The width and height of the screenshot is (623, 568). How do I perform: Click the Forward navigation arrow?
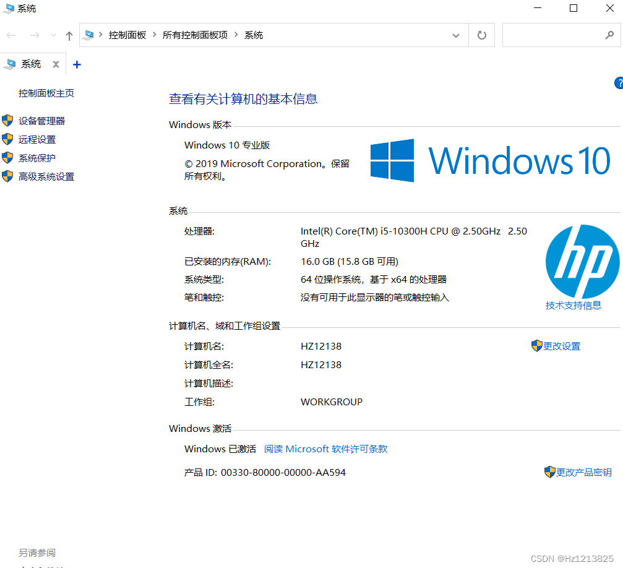tap(35, 35)
